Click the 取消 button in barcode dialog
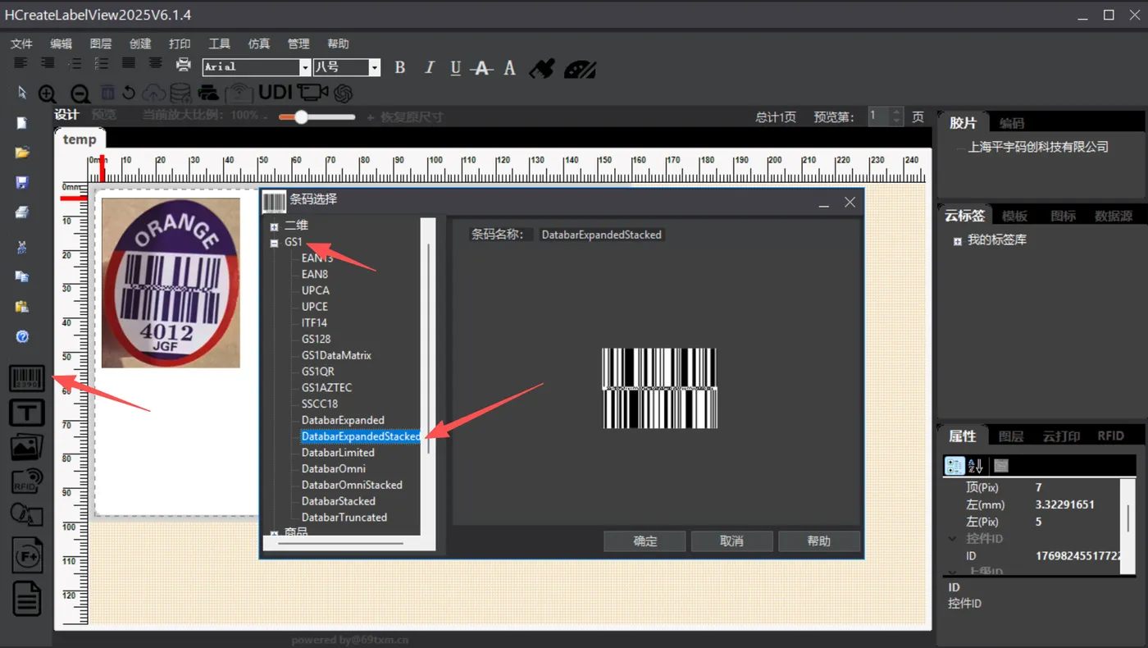 coord(731,541)
